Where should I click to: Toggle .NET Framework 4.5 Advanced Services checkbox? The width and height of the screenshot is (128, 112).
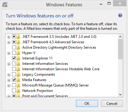point(14,42)
